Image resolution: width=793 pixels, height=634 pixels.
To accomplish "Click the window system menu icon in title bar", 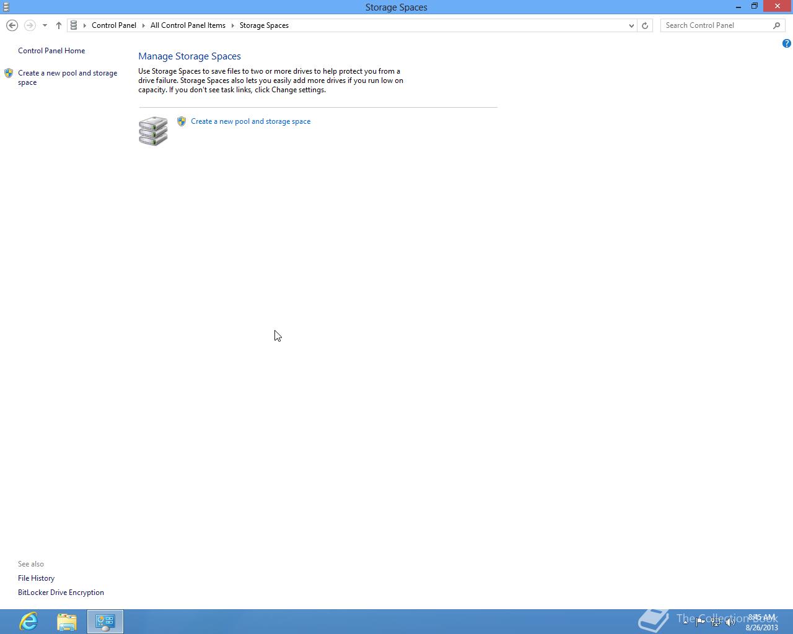I will click(x=6, y=7).
